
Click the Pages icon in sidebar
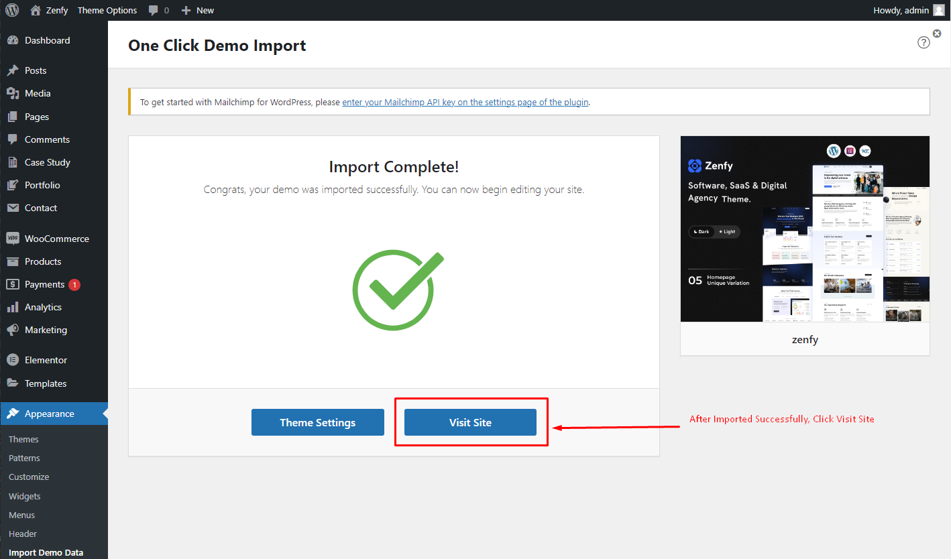point(13,117)
